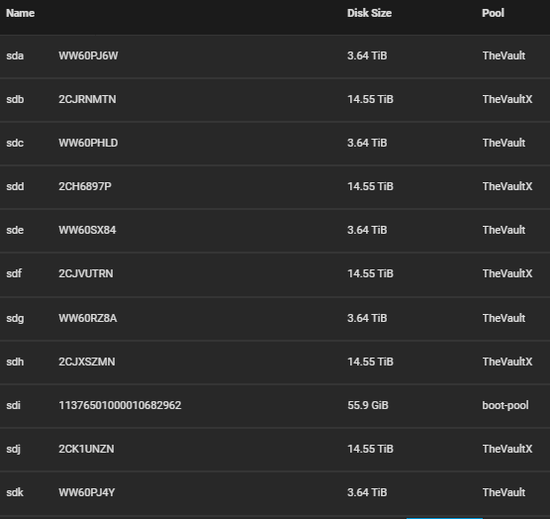Viewport: 550px width, 519px height.
Task: Click the 55.9 GiB disk size
Action: point(368,405)
